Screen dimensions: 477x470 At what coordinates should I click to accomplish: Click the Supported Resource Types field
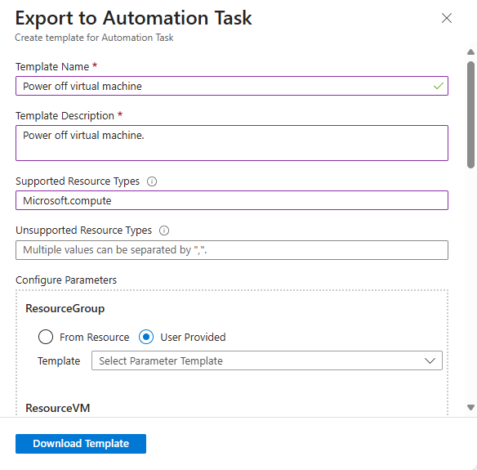tap(232, 200)
